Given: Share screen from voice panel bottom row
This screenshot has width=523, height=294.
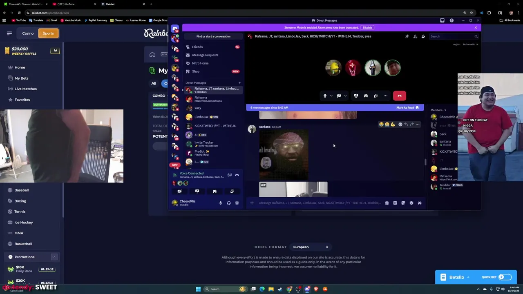Looking at the screenshot, I should point(197,191).
